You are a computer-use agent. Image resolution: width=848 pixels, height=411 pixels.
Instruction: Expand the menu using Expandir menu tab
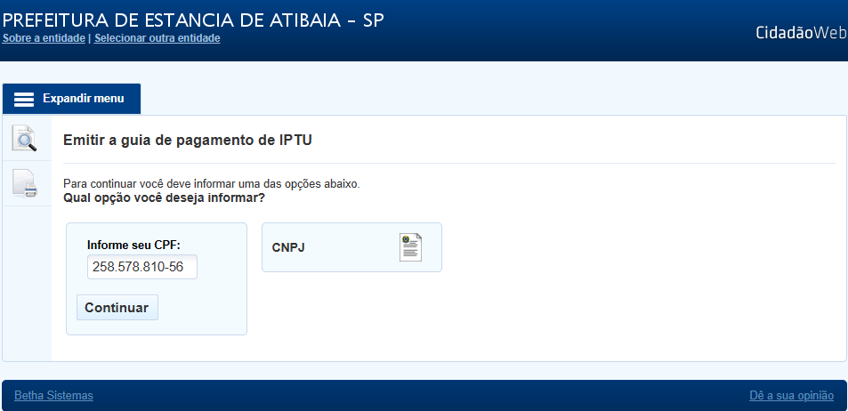click(71, 99)
